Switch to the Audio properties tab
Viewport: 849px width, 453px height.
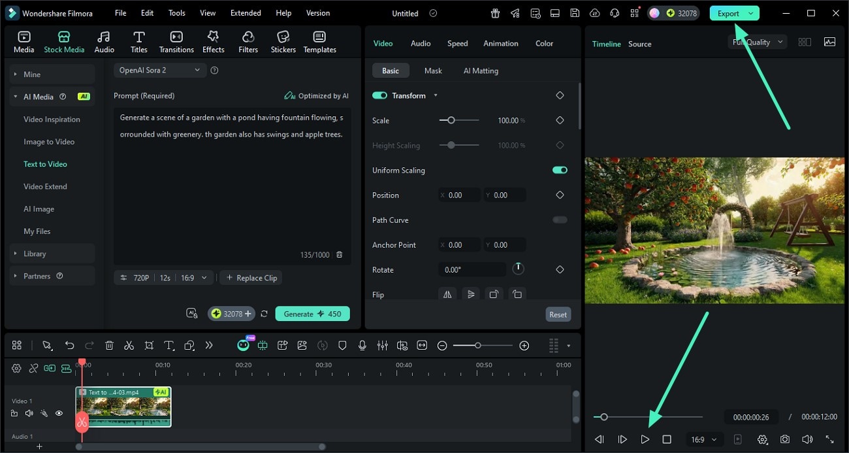[420, 43]
